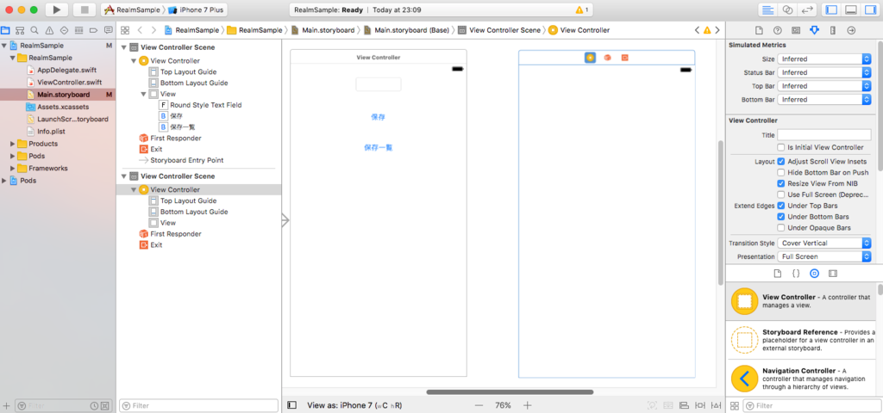Open the Project navigator tab
Viewport: 883px width, 413px height.
point(6,30)
